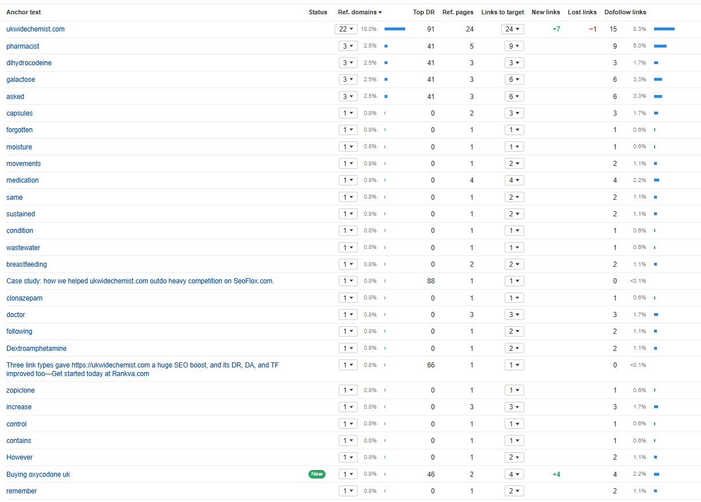701x502 pixels.
Task: Expand Links to target dropdown for clonazepam row
Action: tap(514, 298)
